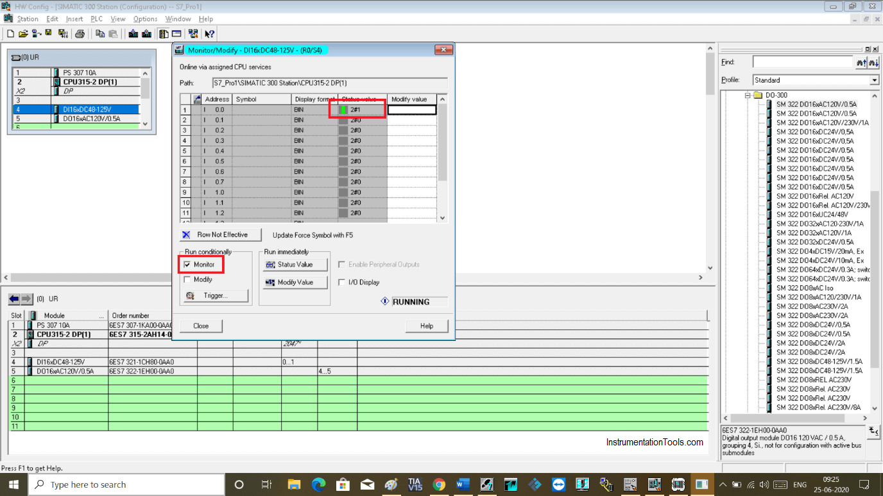Click the Find input field in catalog
The image size is (883, 496).
click(x=803, y=62)
